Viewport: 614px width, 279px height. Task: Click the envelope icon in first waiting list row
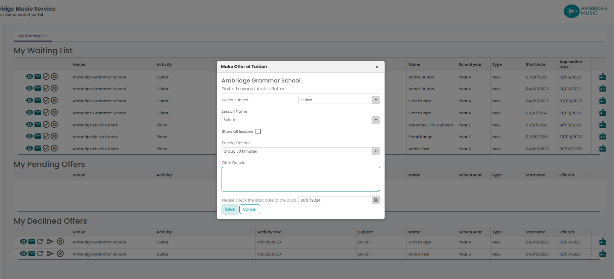point(38,76)
